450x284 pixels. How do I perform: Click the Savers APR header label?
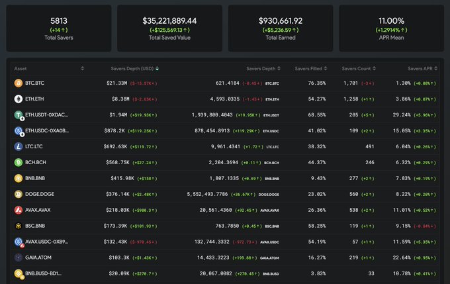click(420, 69)
